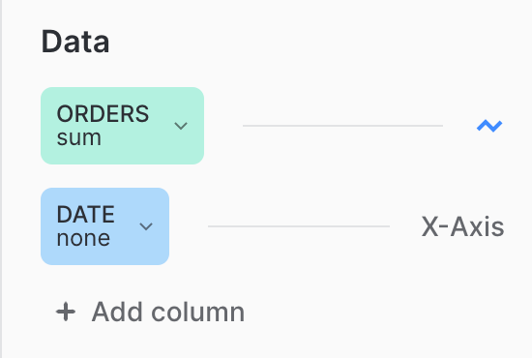Image resolution: width=532 pixels, height=358 pixels.
Task: Click empty panel area below Add column
Action: point(266,343)
